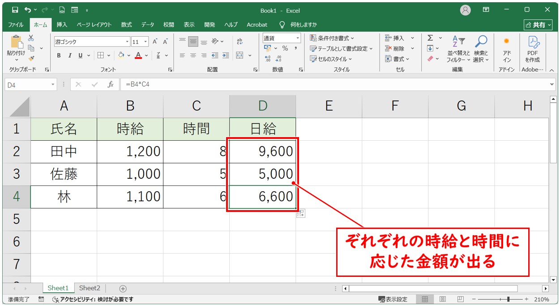Apply fill color with paint bucket icon
The image size is (560, 306).
tap(121, 56)
